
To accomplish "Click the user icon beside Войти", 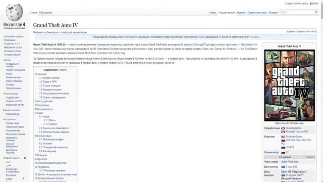I will pyautogui.click(x=311, y=4).
